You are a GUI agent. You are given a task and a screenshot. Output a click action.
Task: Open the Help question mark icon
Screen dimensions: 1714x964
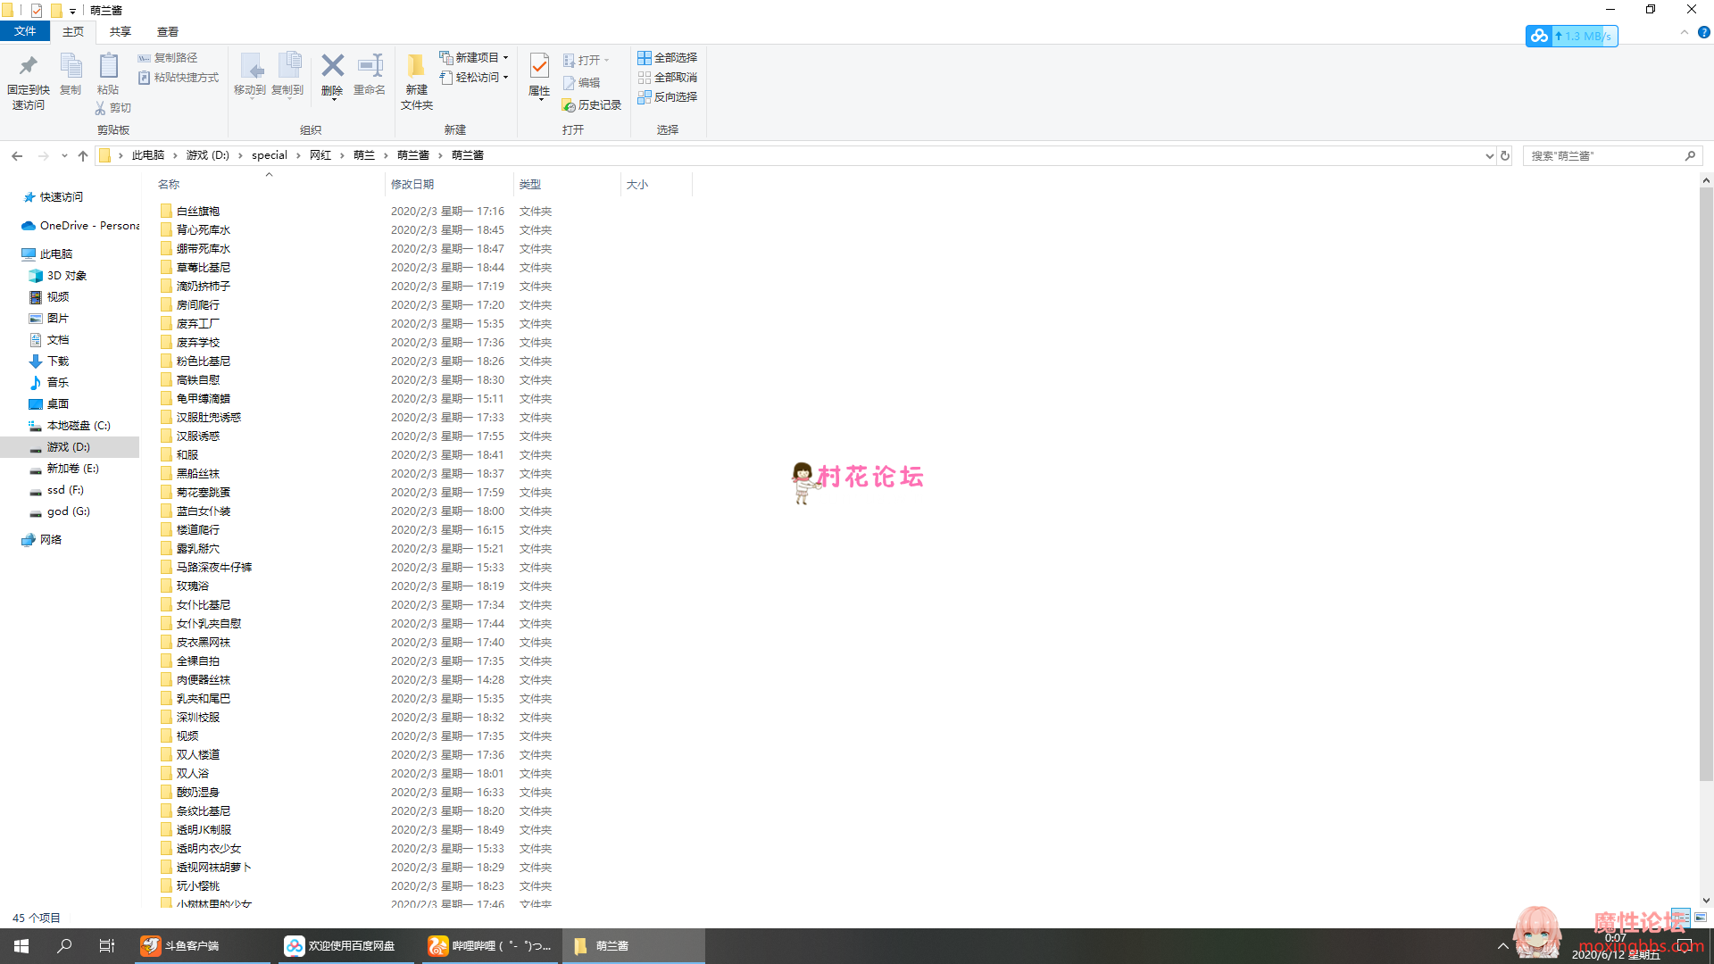1703,33
